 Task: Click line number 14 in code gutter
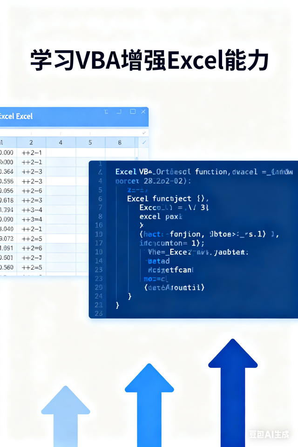pyautogui.click(x=99, y=261)
